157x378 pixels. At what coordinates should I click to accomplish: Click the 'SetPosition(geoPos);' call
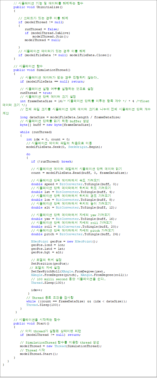(50, 264)
